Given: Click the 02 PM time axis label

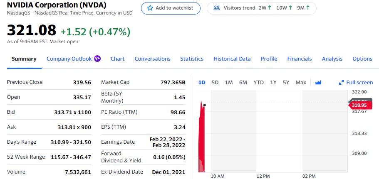Looking at the screenshot, I should point(309,177).
